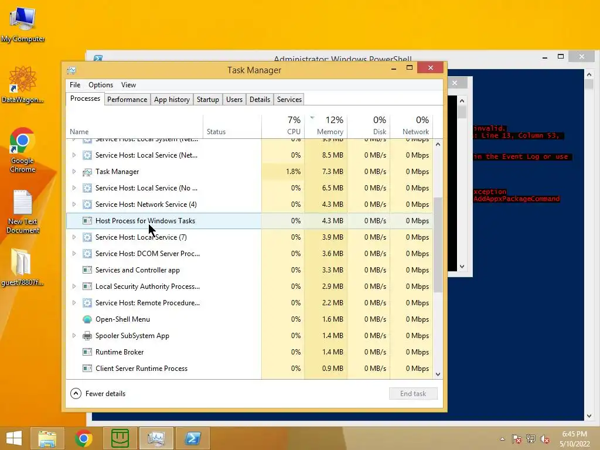Click the process list scroll down arrow
The image size is (600, 450).
(x=438, y=374)
